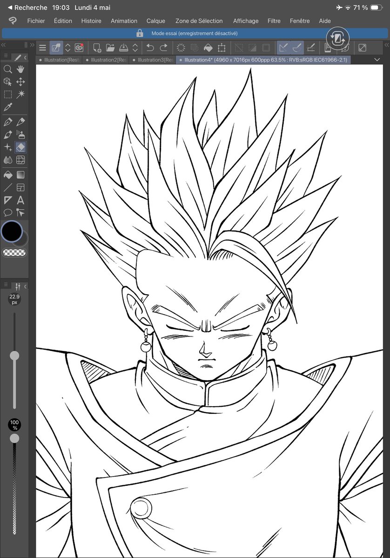The width and height of the screenshot is (390, 558).
Task: Tap the Mode essai trial banner
Action: click(x=195, y=34)
